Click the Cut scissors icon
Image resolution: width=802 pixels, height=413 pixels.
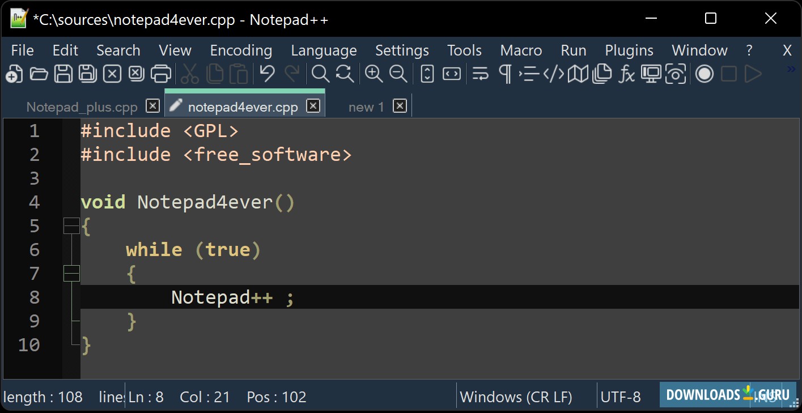(x=190, y=74)
